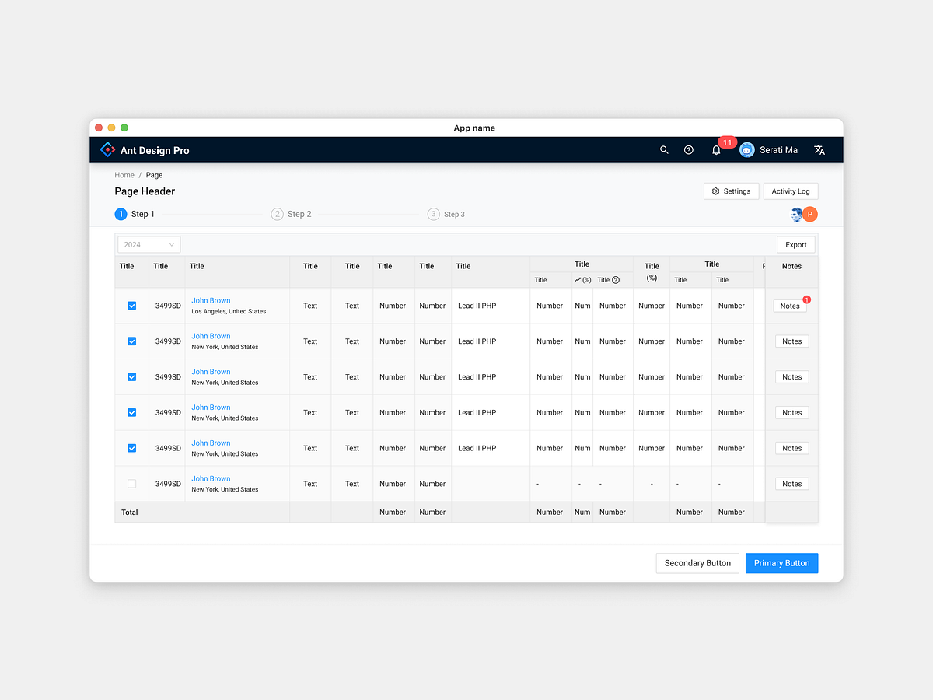
Task: Open John Brown link in sixth row
Action: click(x=211, y=479)
